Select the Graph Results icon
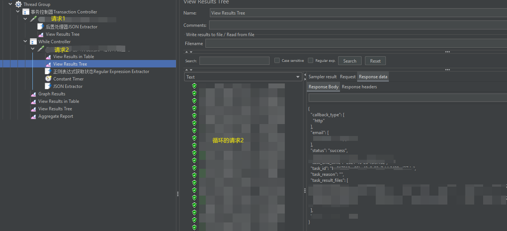507x231 pixels. 34,94
